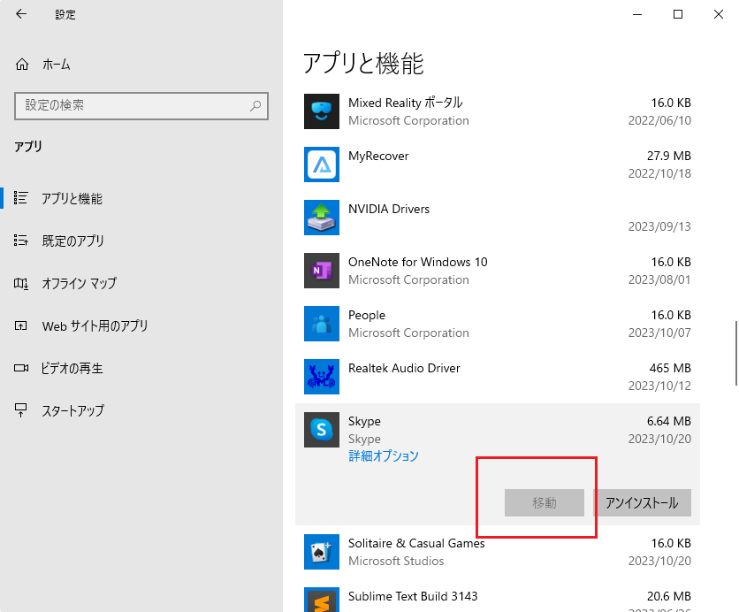Select the People app icon
The width and height of the screenshot is (739, 612).
321,324
